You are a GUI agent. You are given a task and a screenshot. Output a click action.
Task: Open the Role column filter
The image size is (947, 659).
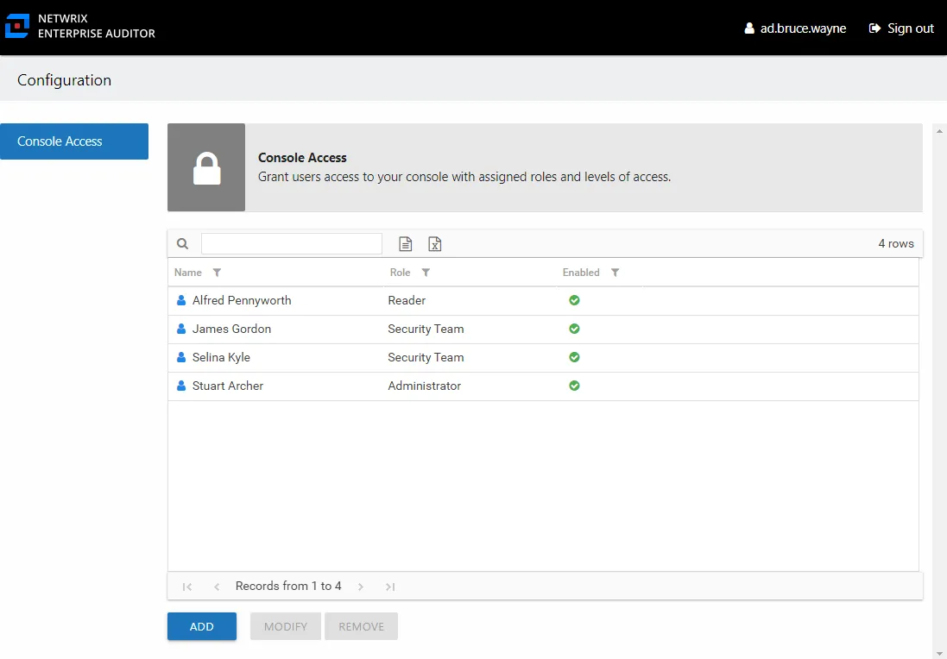[426, 273]
